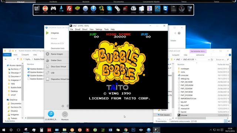Click Buscar search field in UNZ Explorer
The height and width of the screenshot is (133, 237).
[x=222, y=59]
